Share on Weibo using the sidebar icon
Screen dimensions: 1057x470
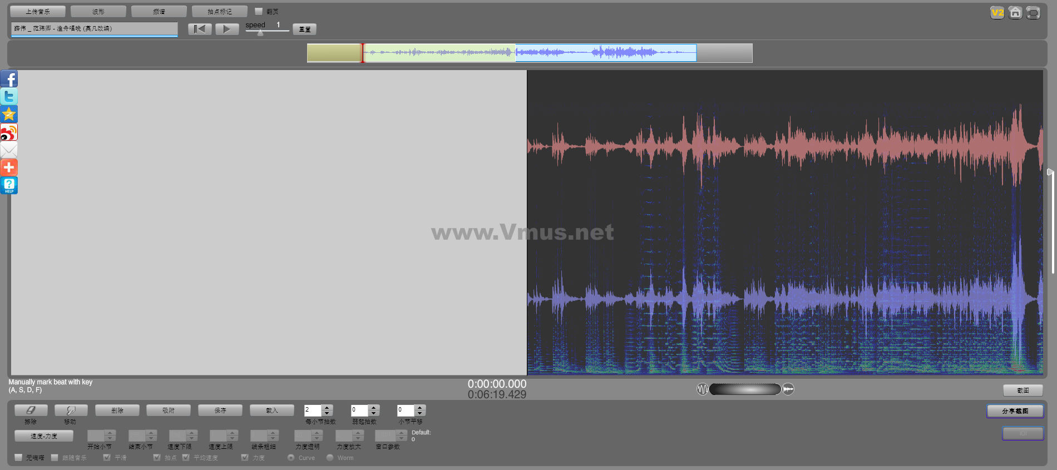[x=9, y=132]
